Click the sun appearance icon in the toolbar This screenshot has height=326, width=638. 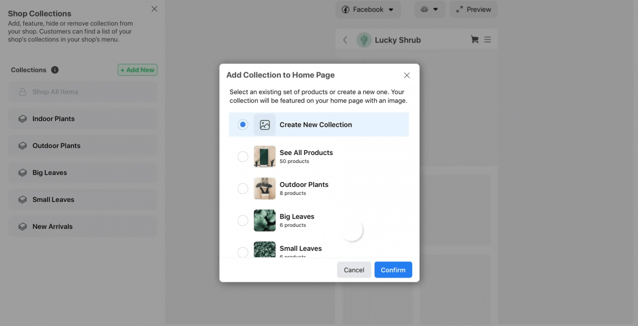(424, 9)
